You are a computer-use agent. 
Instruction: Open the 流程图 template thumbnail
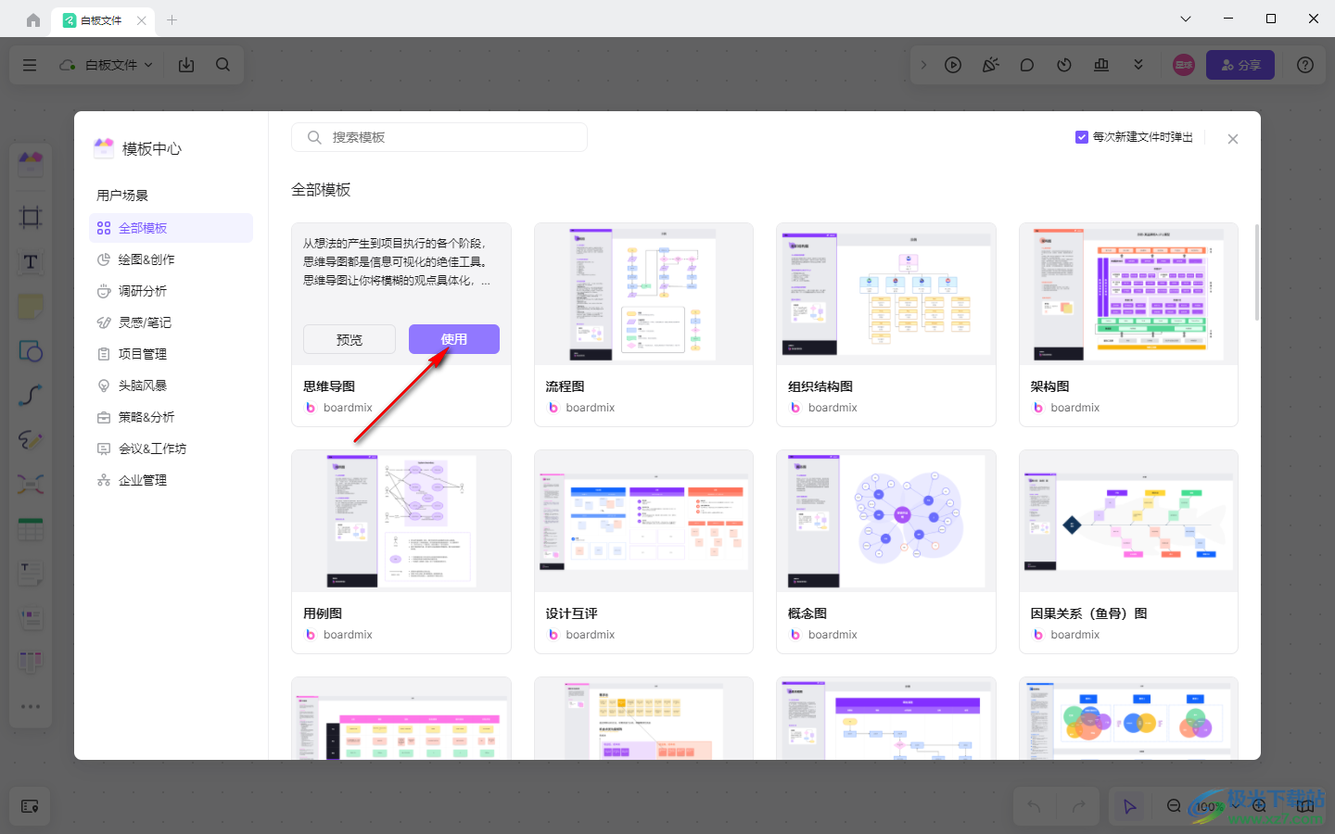click(643, 294)
